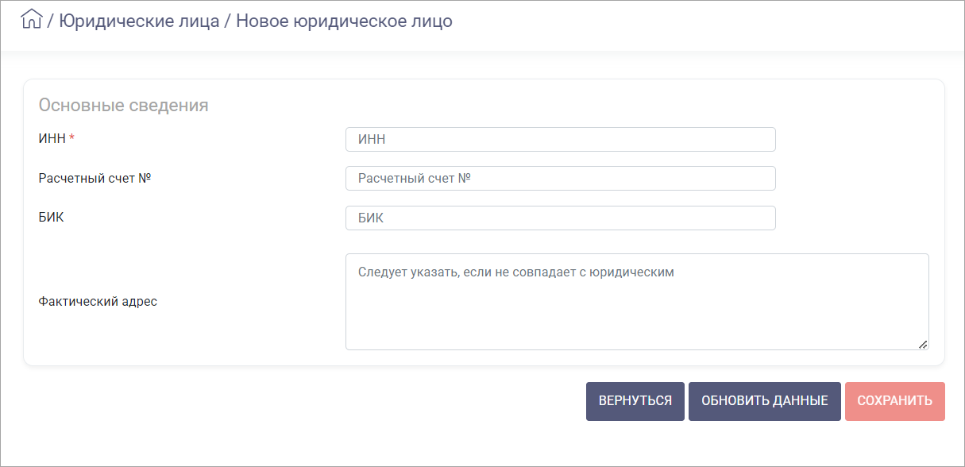The height and width of the screenshot is (467, 965).
Task: Focus the ИНН input field
Action: coord(560,139)
